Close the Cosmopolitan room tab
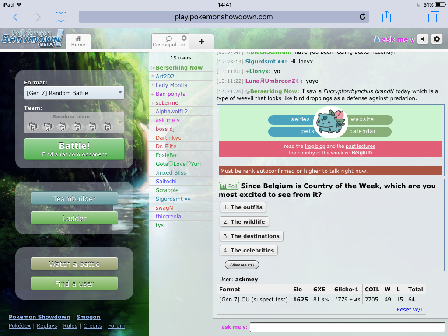448x336 pixels. click(x=184, y=38)
